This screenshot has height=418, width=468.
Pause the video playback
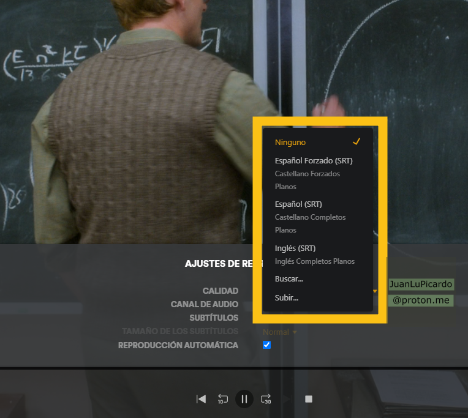click(244, 399)
